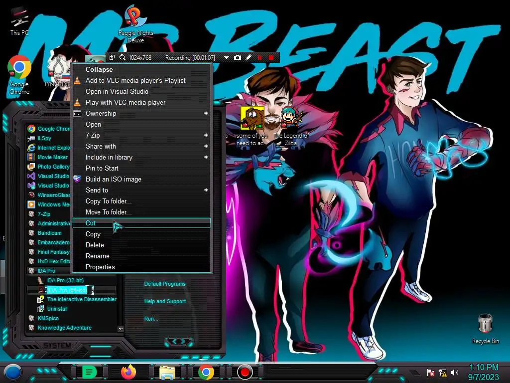Image resolution: width=510 pixels, height=383 pixels.
Task: Open WinaeroGlass in the start menu
Action: click(x=49, y=195)
